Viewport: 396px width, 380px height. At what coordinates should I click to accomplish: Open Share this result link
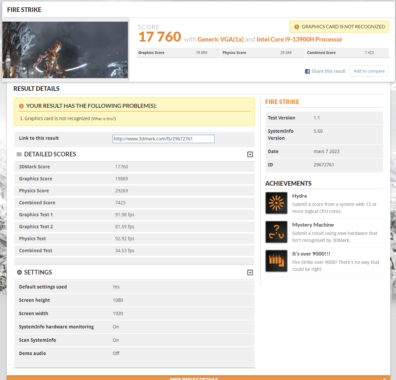click(x=328, y=71)
